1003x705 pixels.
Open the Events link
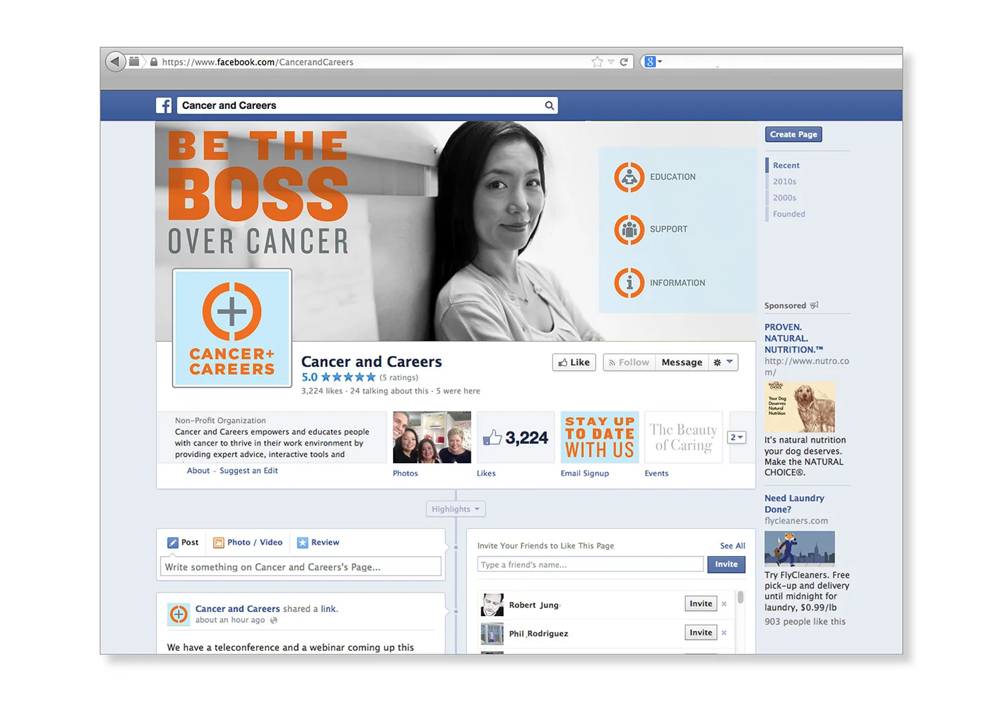[x=657, y=474]
